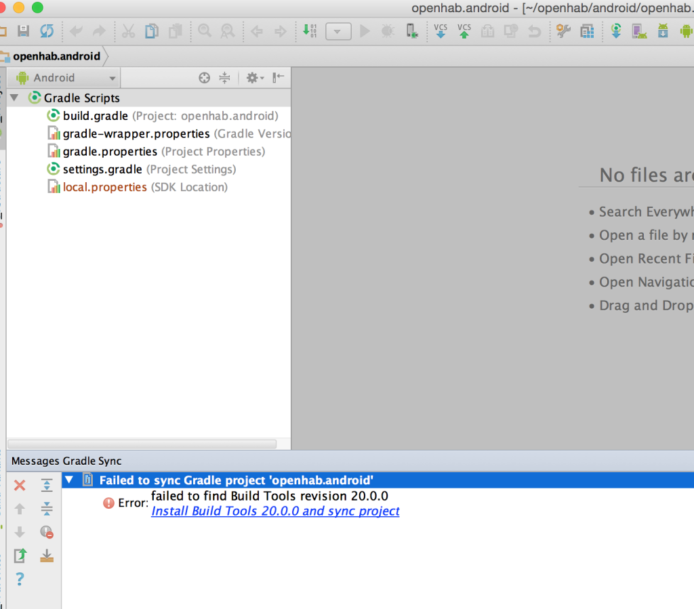Go to Previous Message up arrow

coord(20,509)
